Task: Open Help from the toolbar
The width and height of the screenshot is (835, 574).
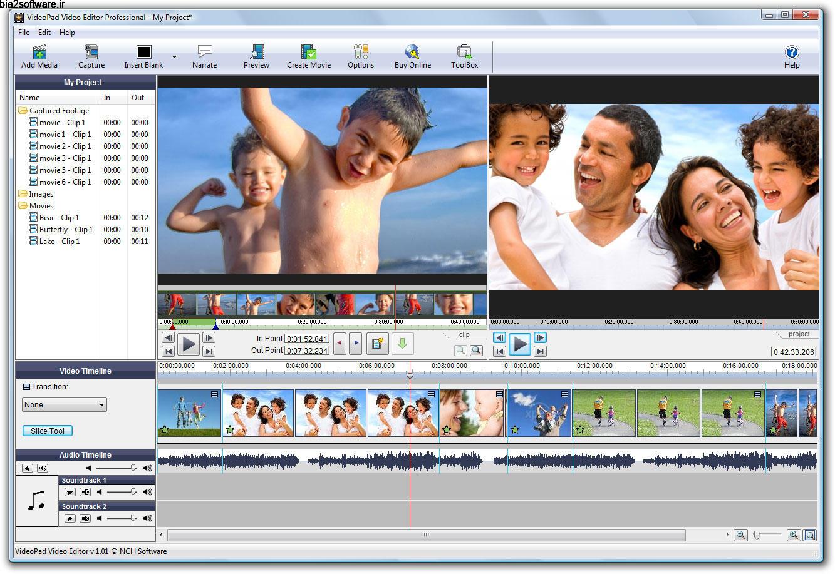Action: point(792,56)
